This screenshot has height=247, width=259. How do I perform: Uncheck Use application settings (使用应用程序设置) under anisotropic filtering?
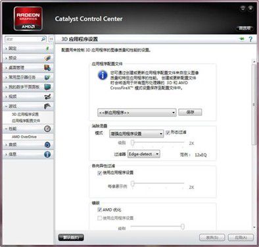click(x=99, y=173)
